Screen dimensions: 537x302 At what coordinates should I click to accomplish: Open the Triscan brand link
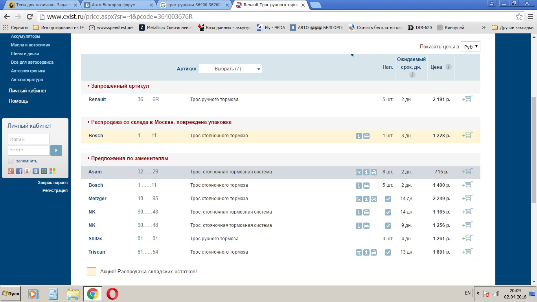pos(97,252)
